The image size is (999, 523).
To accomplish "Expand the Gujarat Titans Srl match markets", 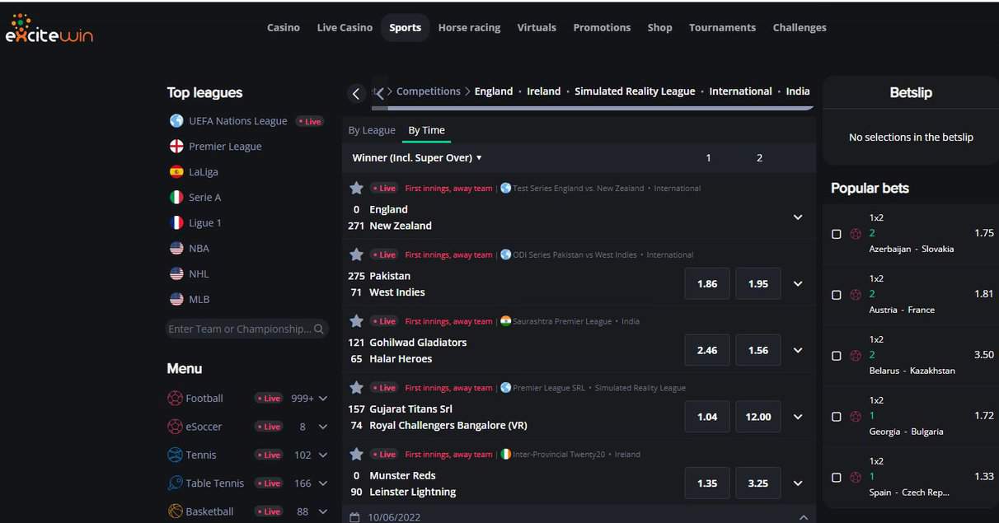I will (798, 417).
